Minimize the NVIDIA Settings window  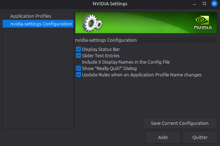pyautogui.click(x=195, y=4)
